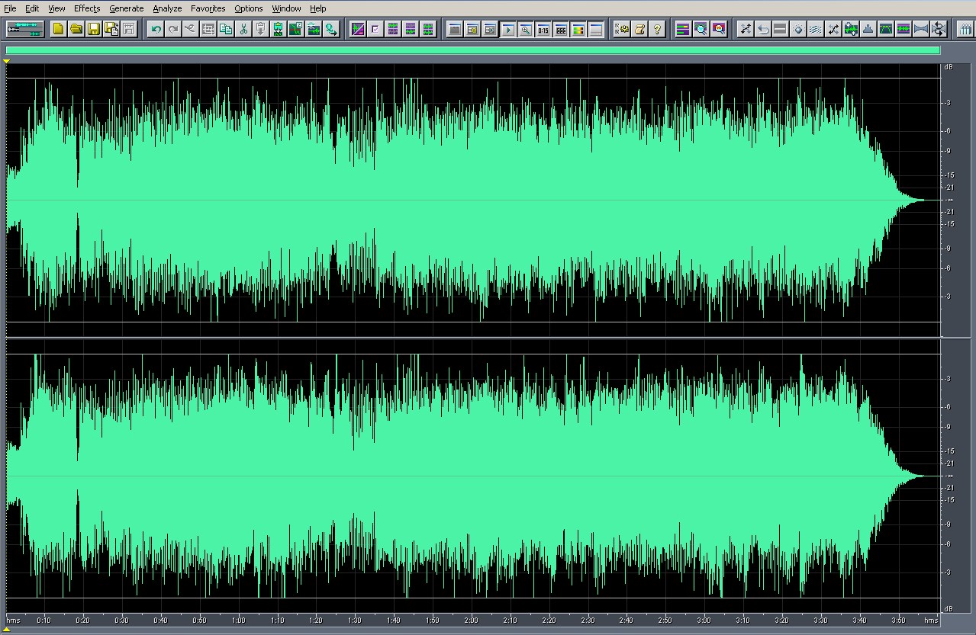
Task: Click the Redo arrow icon
Action: click(173, 29)
